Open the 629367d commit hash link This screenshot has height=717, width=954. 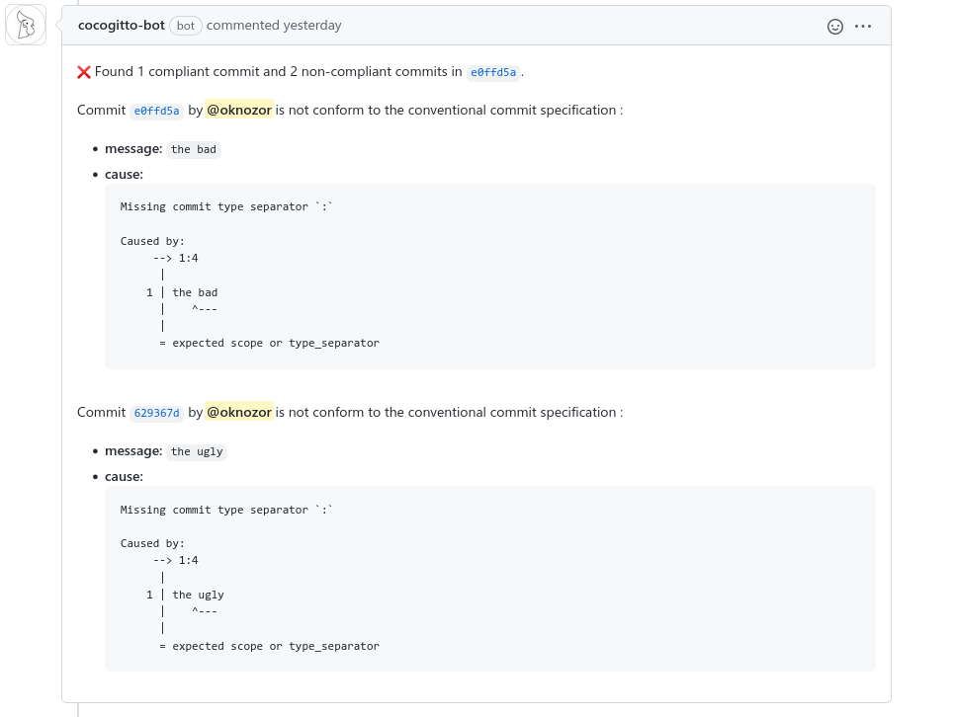point(157,413)
